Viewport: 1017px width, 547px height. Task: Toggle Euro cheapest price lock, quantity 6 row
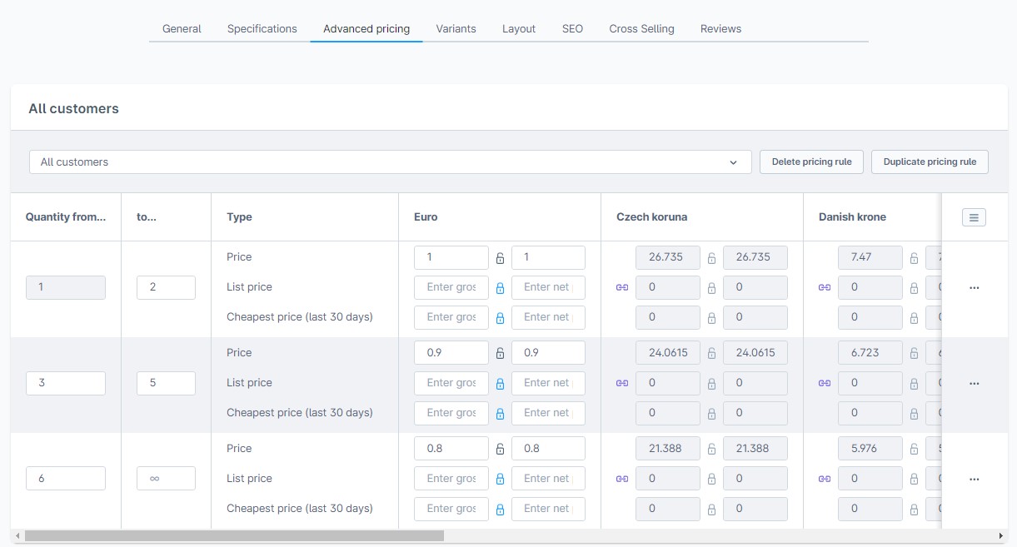tap(500, 510)
